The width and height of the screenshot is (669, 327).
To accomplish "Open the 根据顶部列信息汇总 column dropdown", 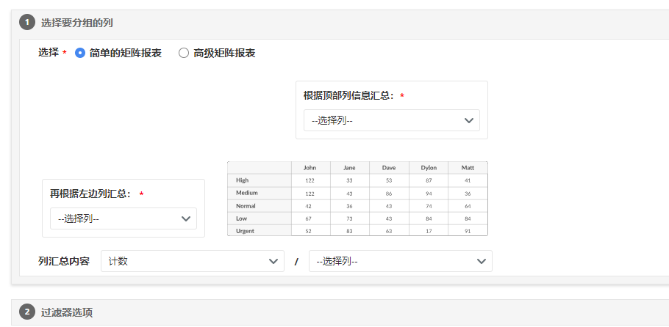I will [x=391, y=120].
